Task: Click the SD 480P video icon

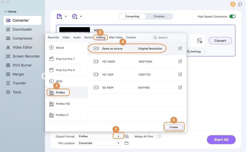Action: point(96,87)
